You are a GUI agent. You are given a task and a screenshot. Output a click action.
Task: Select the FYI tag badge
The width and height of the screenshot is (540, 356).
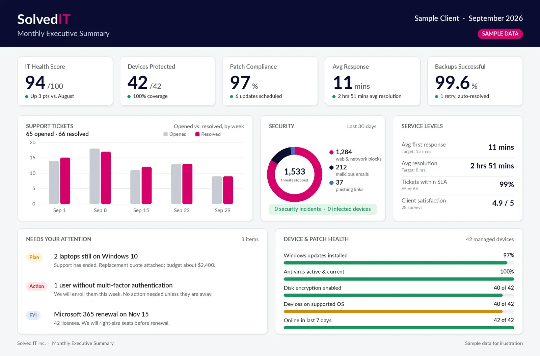tap(33, 315)
